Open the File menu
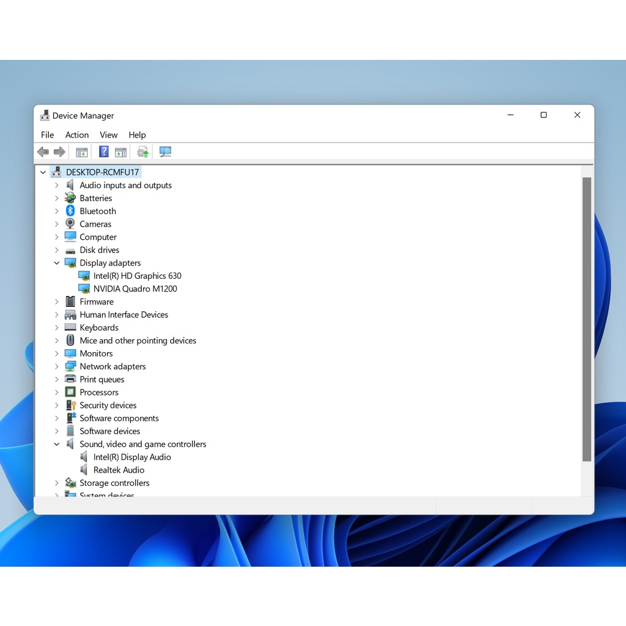This screenshot has height=626, width=626. (47, 135)
